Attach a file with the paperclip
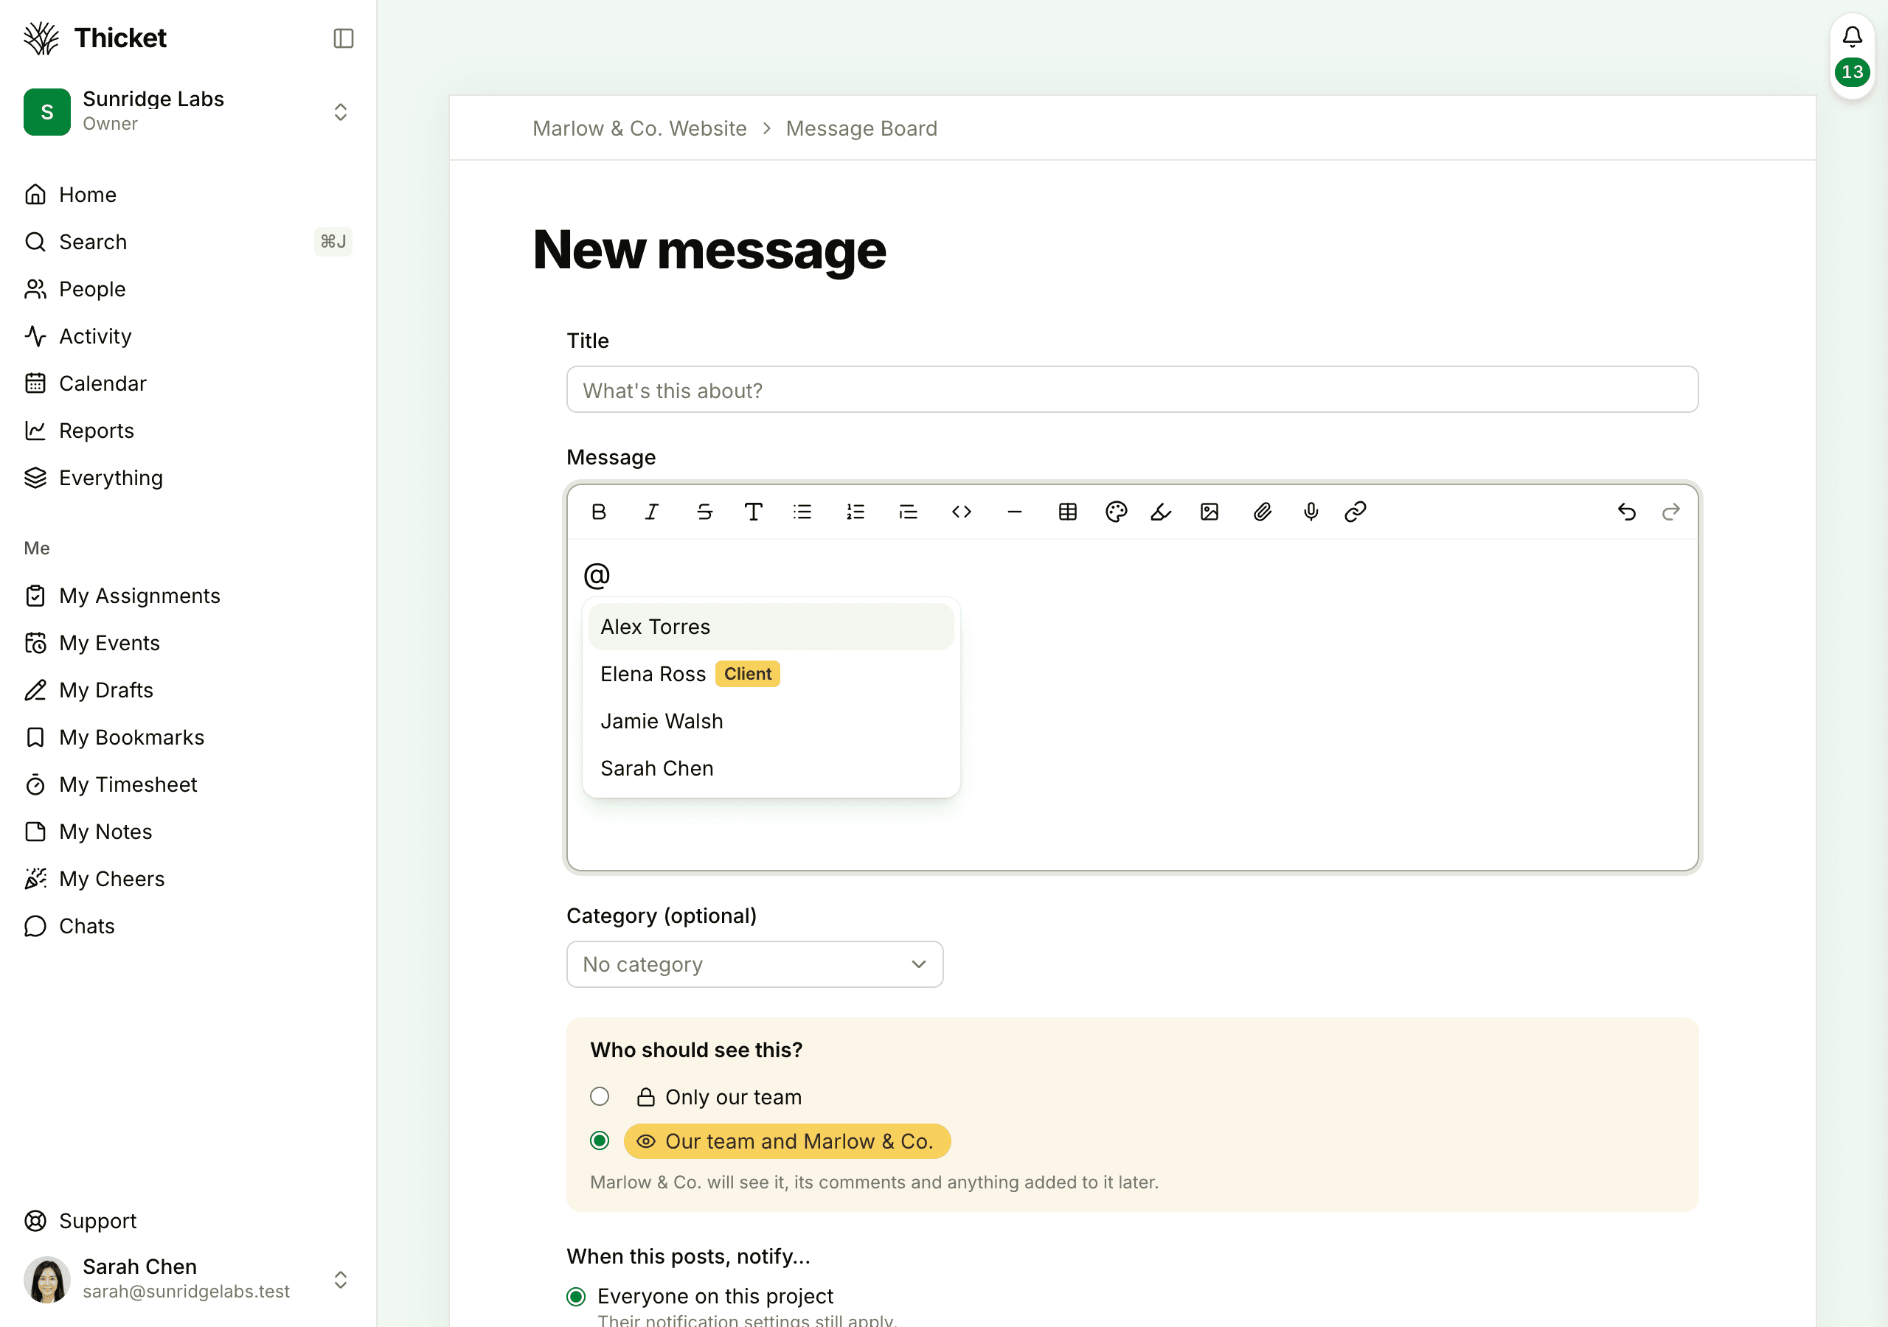Screen dimensions: 1888x1327 coord(1262,512)
